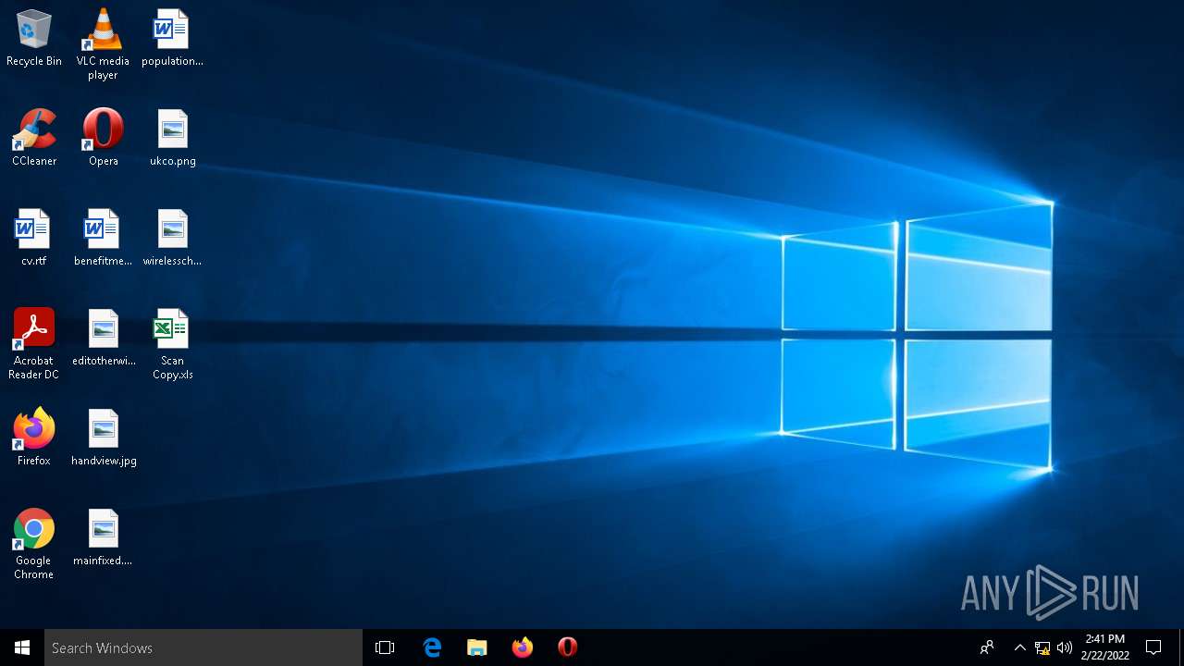Select the mainfixed image file icon
Viewport: 1184px width, 666px height.
(x=103, y=537)
